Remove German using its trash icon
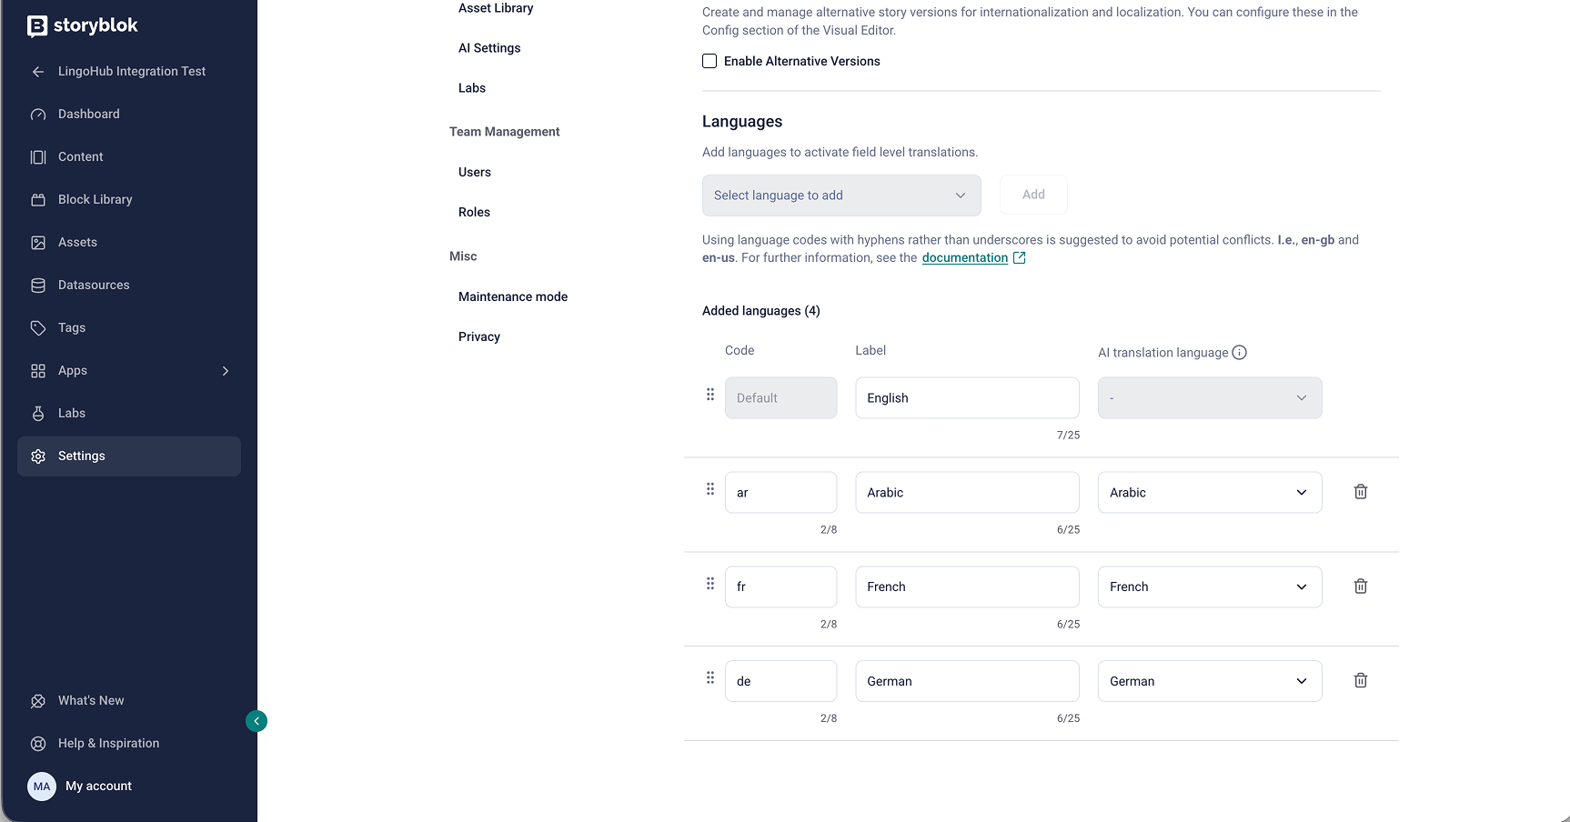Viewport: 1570px width, 822px height. tap(1361, 680)
